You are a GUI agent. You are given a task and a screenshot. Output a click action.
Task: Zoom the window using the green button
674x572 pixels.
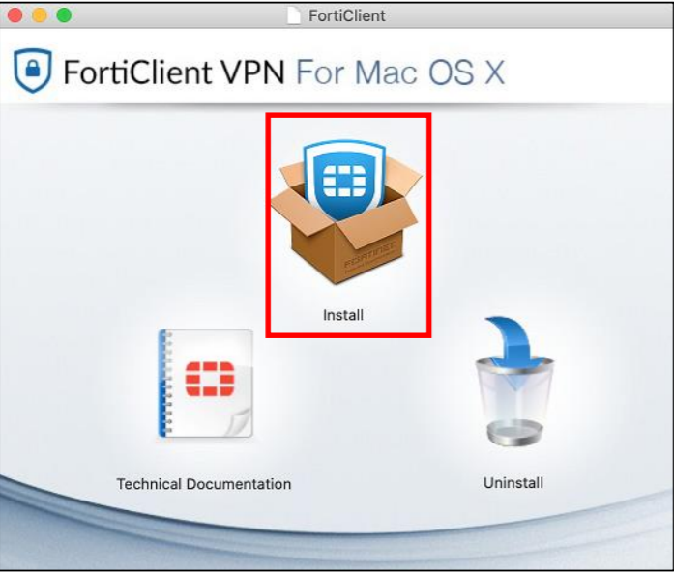pyautogui.click(x=64, y=15)
